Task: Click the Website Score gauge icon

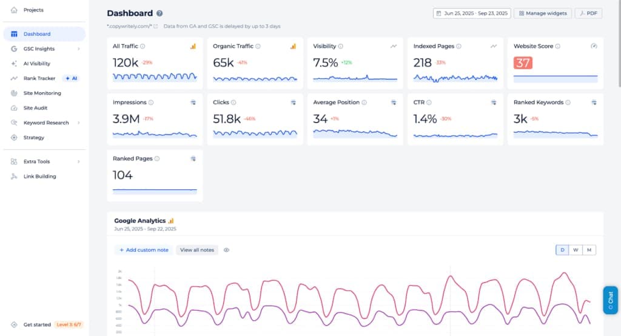Action: pyautogui.click(x=594, y=46)
